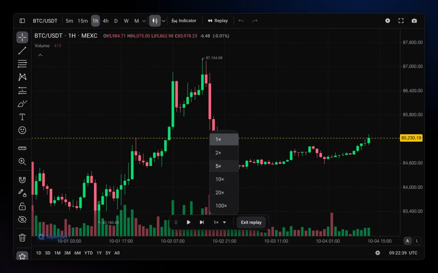Set range to 5D
Screen dimensions: 438x273
(48, 253)
